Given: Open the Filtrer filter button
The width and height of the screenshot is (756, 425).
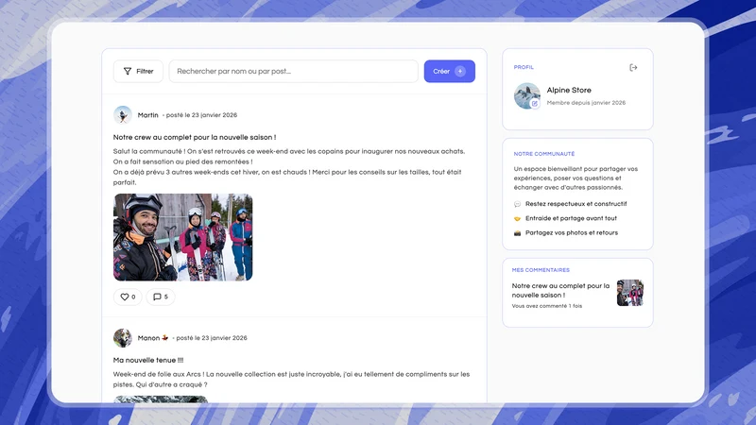Looking at the screenshot, I should (138, 72).
